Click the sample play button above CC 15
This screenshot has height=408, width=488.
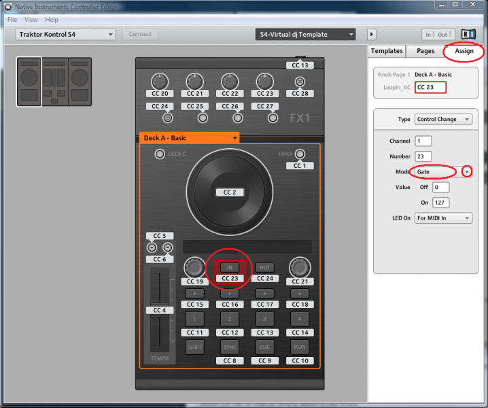(x=194, y=293)
